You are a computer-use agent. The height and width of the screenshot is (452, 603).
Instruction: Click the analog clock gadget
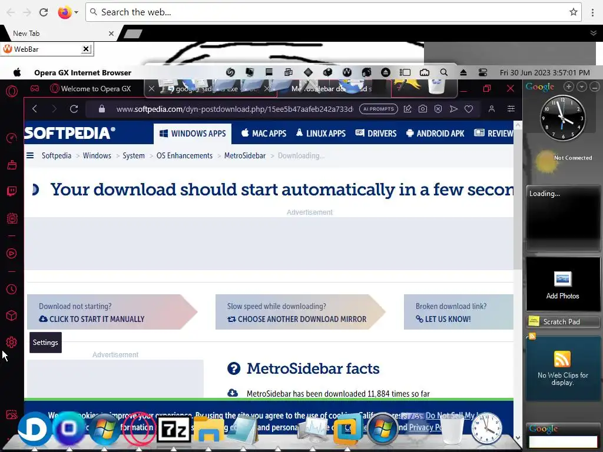coord(562,117)
